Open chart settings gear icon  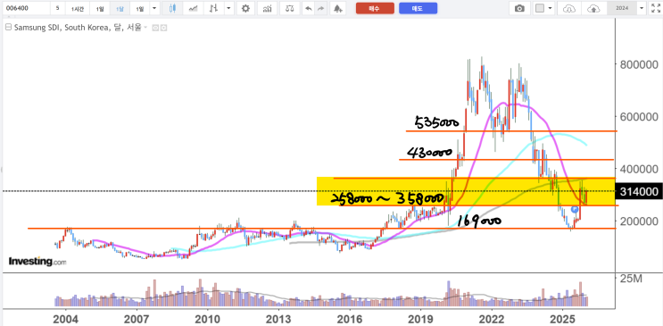click(245, 8)
